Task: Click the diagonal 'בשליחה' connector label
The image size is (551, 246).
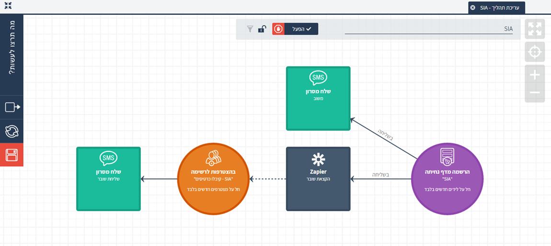Action: click(x=386, y=135)
